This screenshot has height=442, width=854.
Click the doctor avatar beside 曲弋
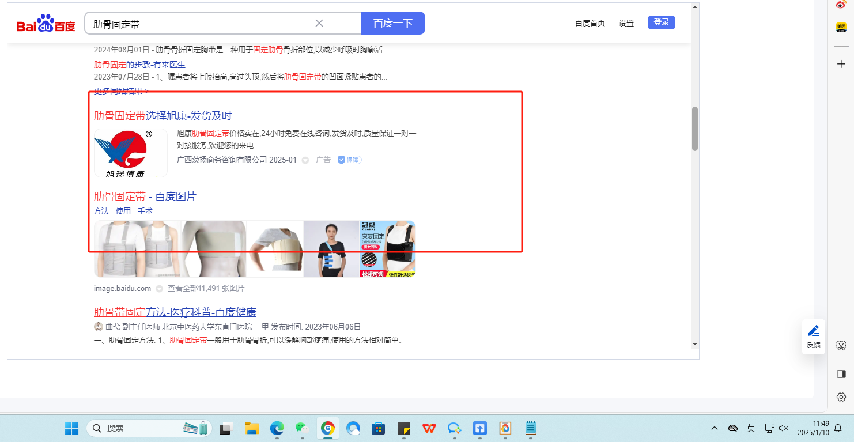[x=99, y=327]
